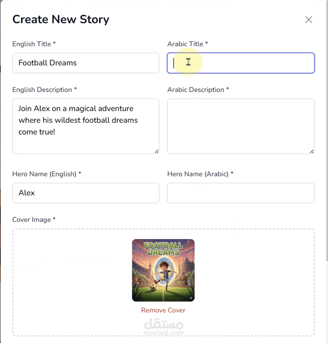Screen dimensions: 328x343
Task: Click the Remove Cover link
Action: 163,310
